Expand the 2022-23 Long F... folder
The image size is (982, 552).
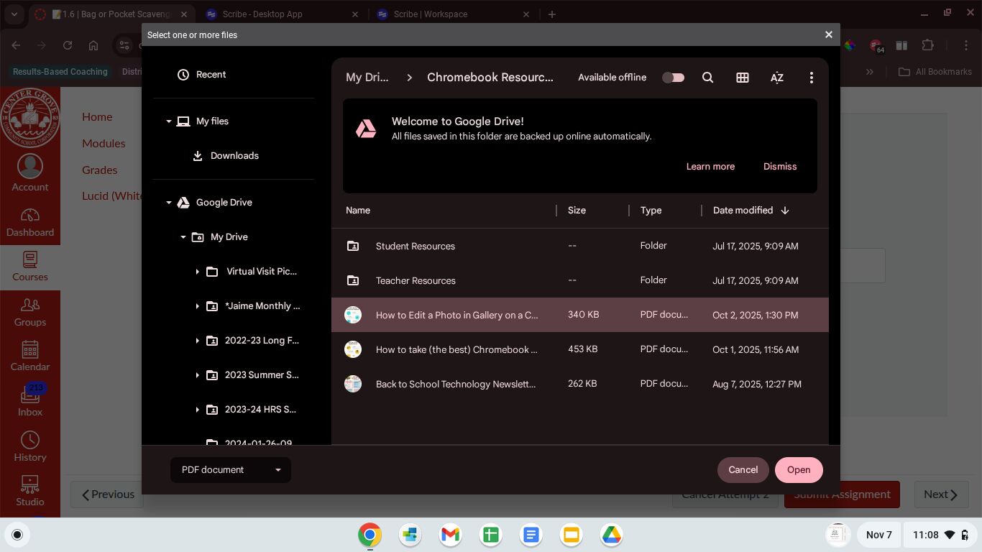coord(198,341)
